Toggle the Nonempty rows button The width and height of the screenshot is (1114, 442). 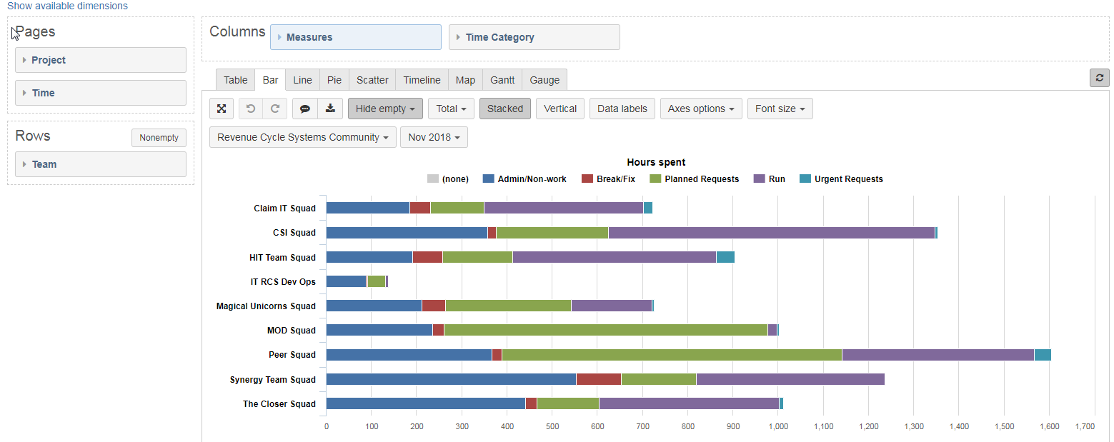click(x=159, y=138)
